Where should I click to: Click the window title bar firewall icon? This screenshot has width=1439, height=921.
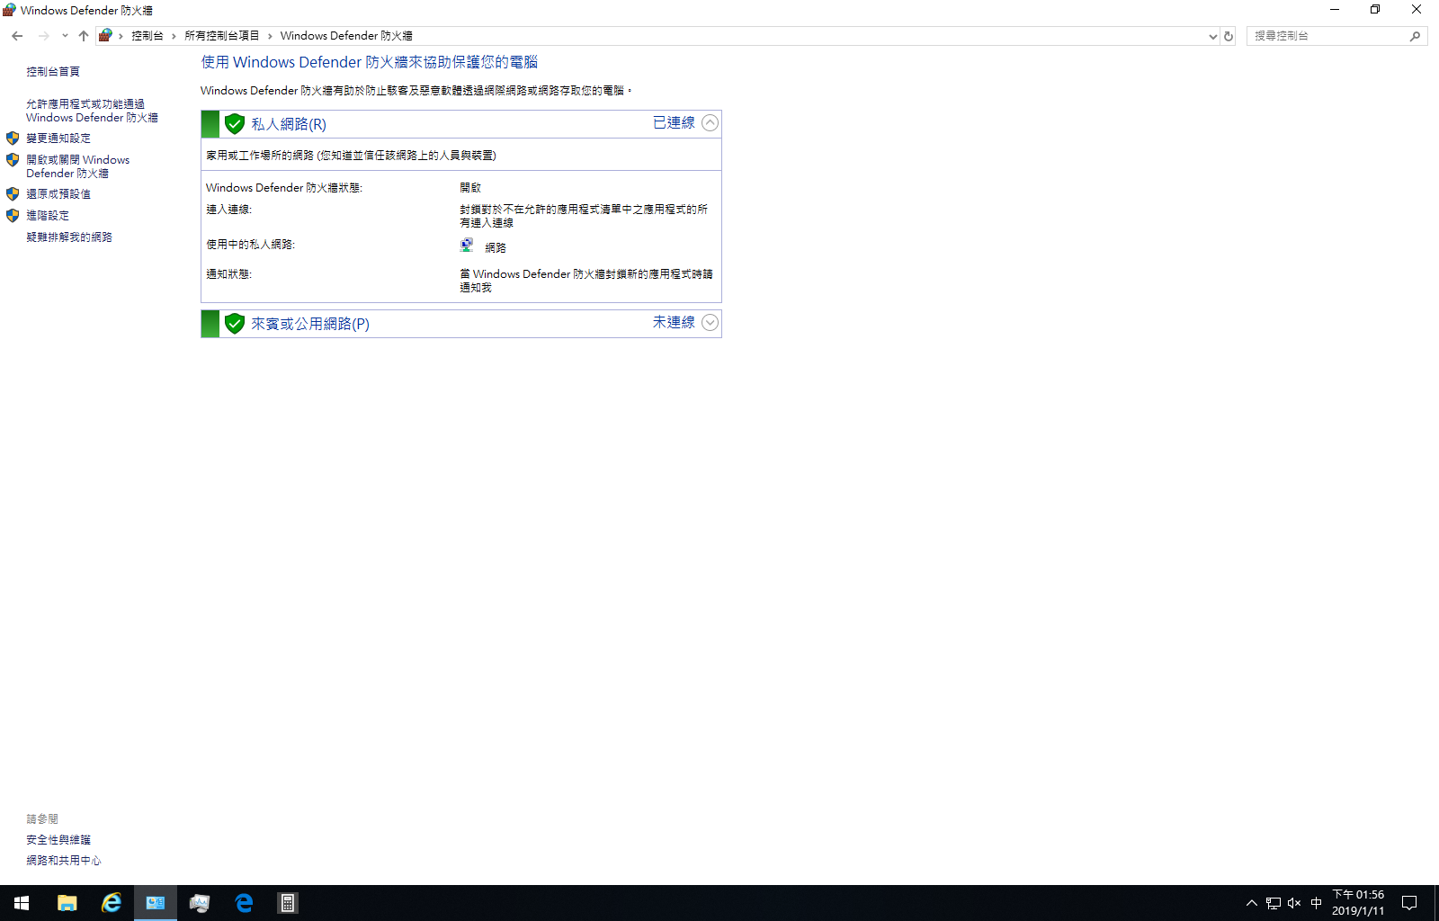click(9, 10)
